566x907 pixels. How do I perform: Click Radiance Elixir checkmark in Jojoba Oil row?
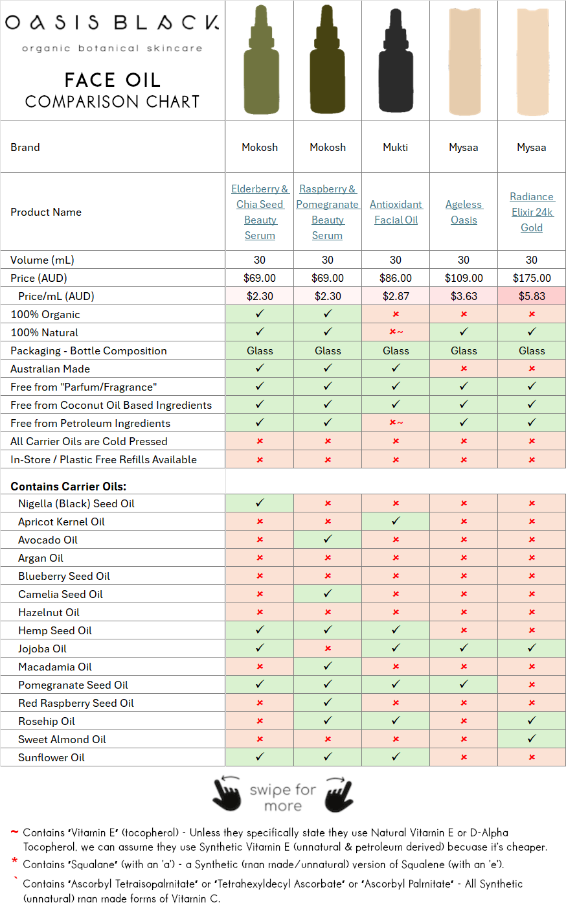(532, 648)
